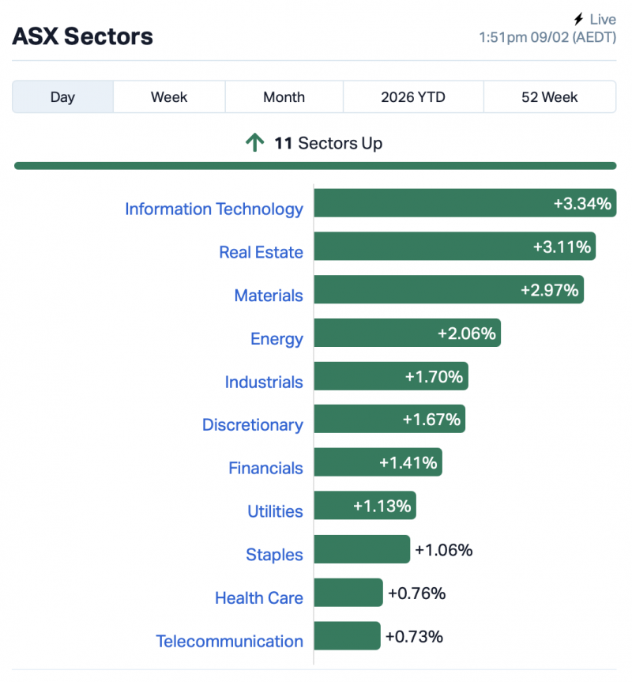Open the Information Technology sector link
Screen dimensions: 632x682
(214, 209)
